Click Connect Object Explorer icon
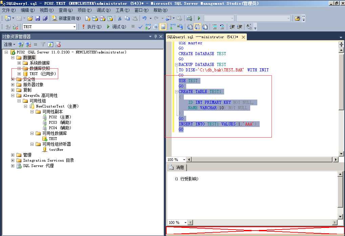The height and width of the screenshot is (236, 345). click(x=21, y=45)
